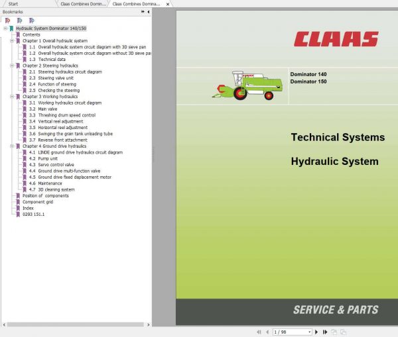
Task: Open bookmark 4.7 3D cleaning system
Action: [x=52, y=189]
